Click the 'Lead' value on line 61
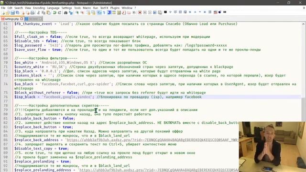The image size is (306, 172). (65, 24)
